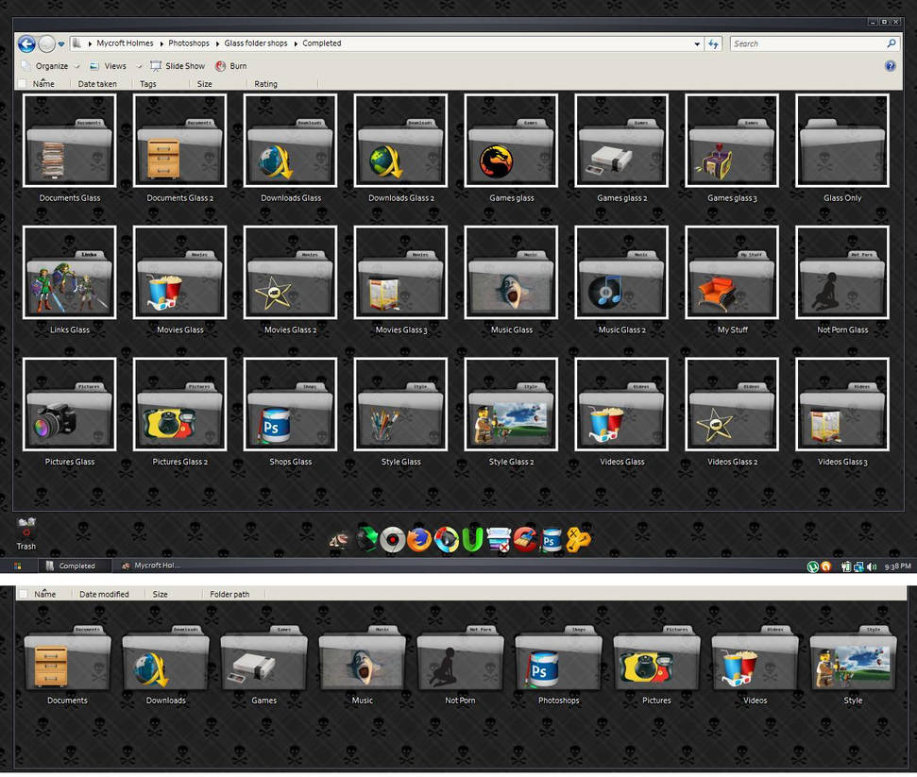This screenshot has height=777, width=917.
Task: Start the Slide Show
Action: click(x=178, y=66)
